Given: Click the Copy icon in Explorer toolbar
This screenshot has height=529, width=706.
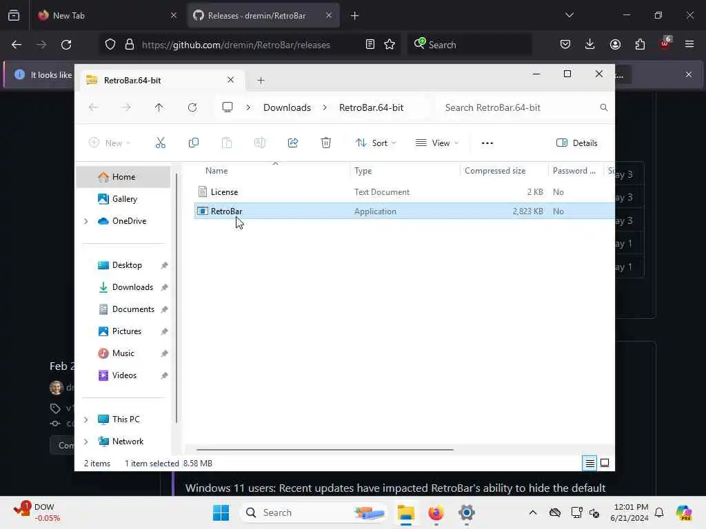Looking at the screenshot, I should click(x=194, y=143).
